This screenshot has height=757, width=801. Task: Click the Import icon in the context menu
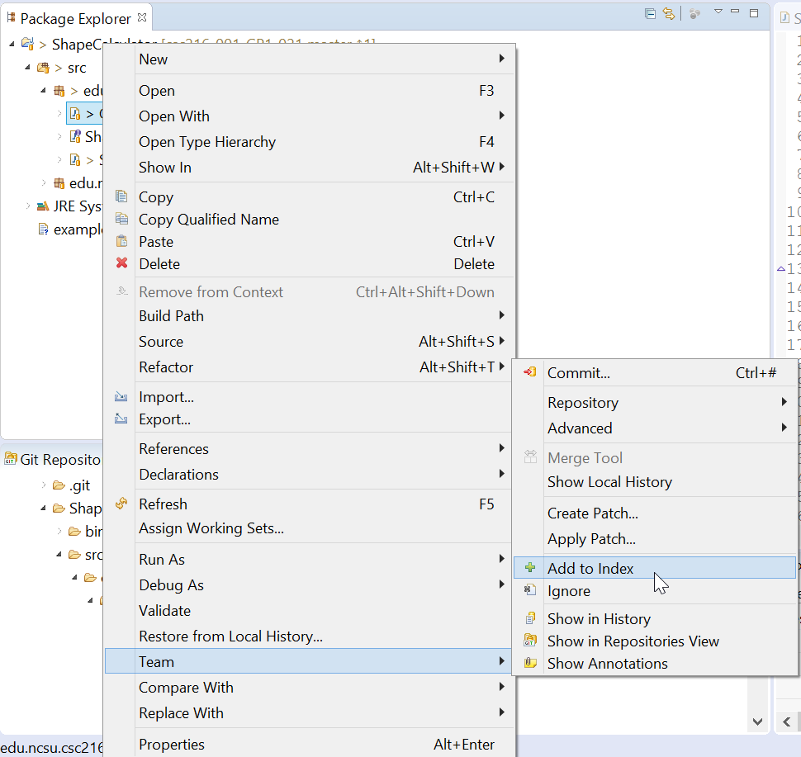(x=122, y=397)
